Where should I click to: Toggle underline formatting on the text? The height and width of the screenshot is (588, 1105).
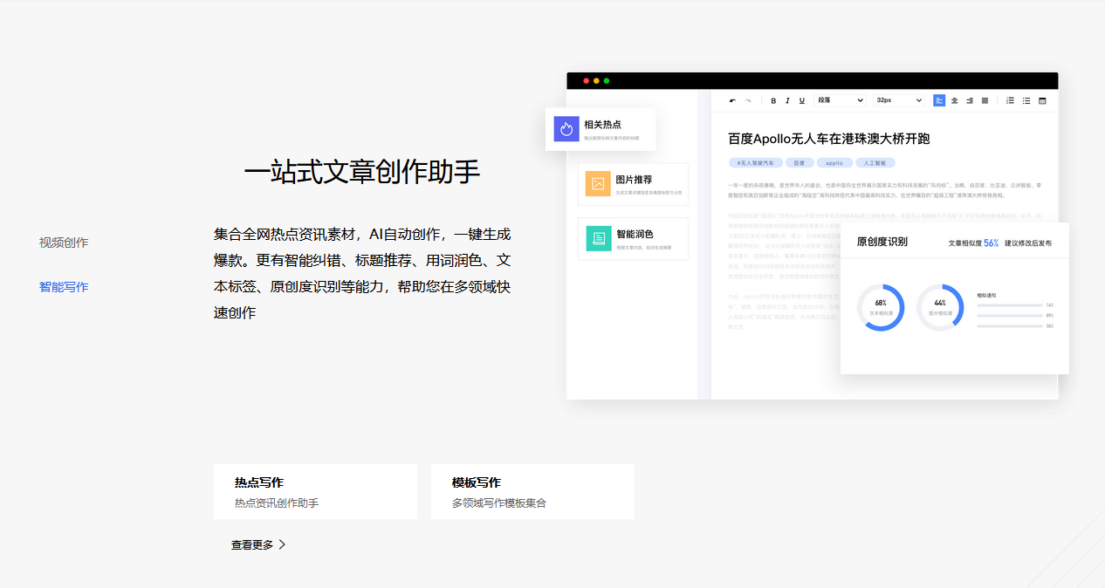pyautogui.click(x=801, y=99)
